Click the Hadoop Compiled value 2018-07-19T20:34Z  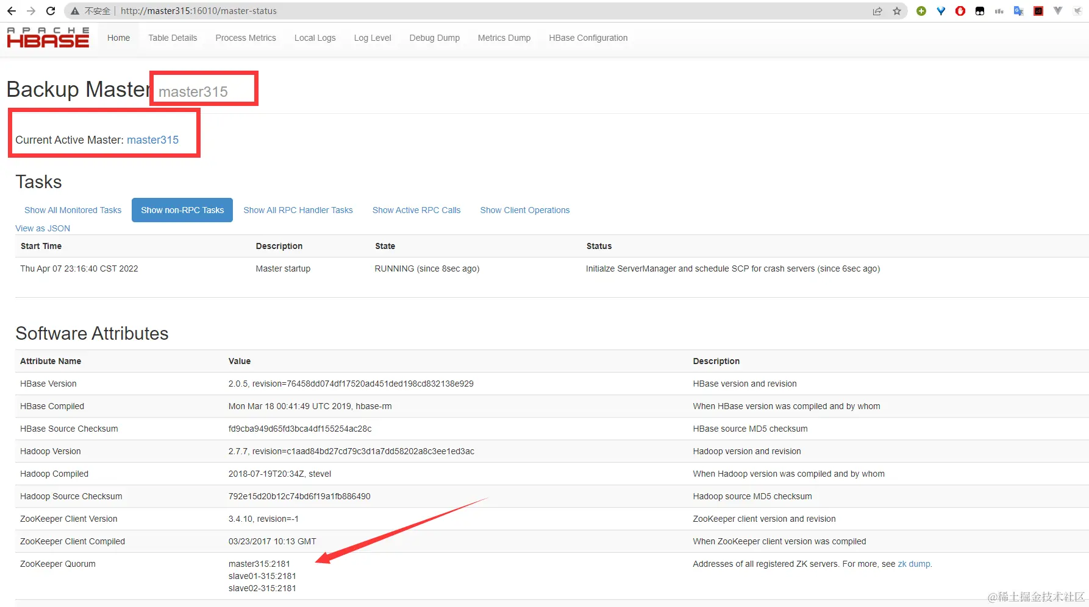point(280,474)
